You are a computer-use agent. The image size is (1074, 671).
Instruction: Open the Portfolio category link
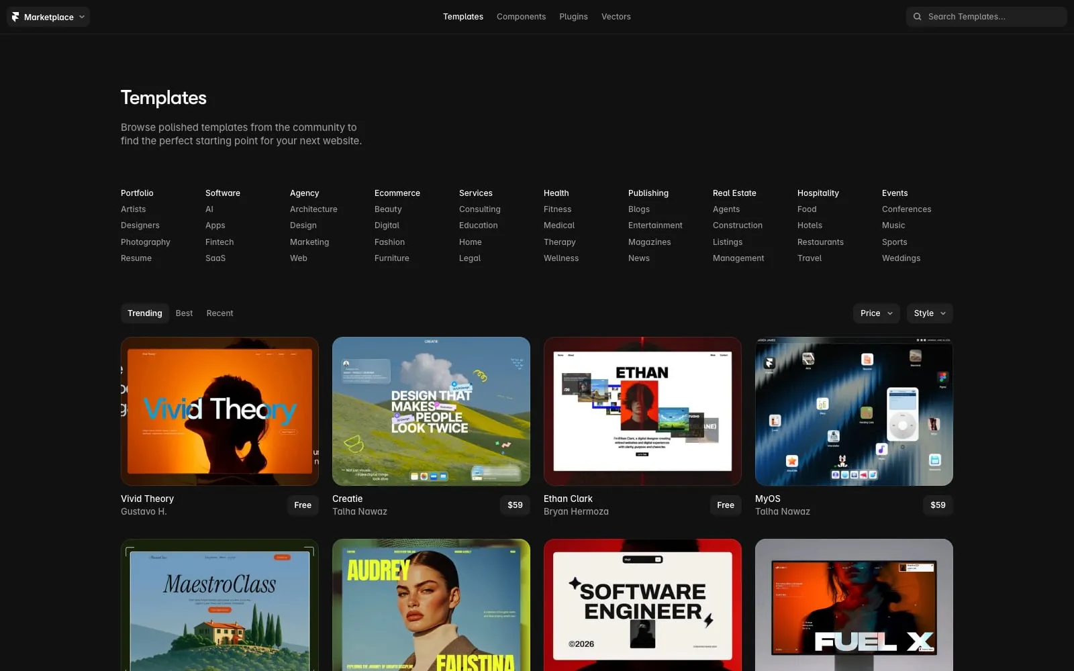pyautogui.click(x=137, y=193)
